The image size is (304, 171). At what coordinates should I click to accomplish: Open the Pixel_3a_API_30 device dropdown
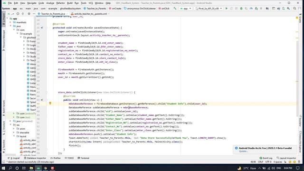click(x=209, y=9)
